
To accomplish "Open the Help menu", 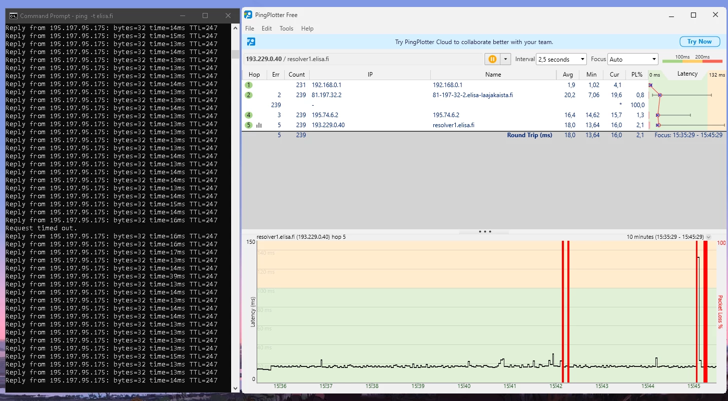I will (307, 29).
